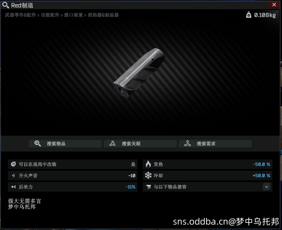Screen dimensions: 282x230
Task: Click the 搜索物品 magnifier icon
Action: pyautogui.click(x=37, y=144)
